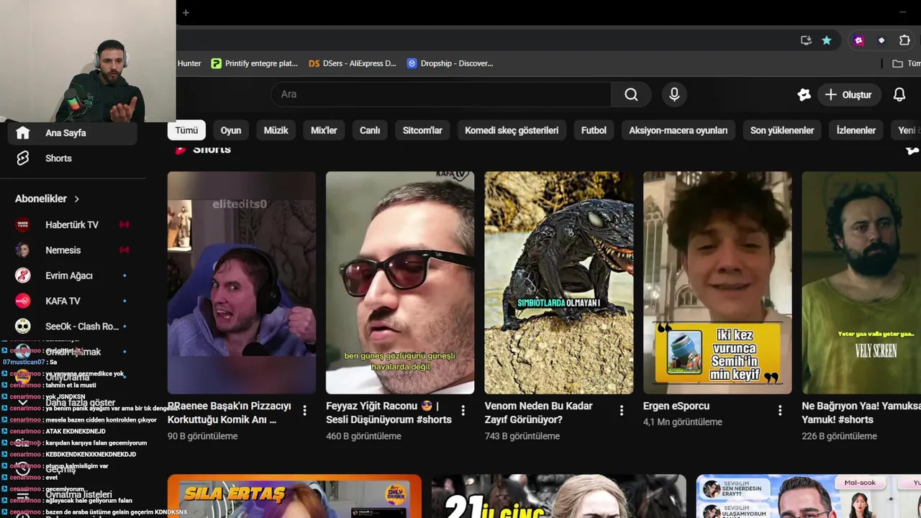This screenshot has height=518, width=921.
Task: Click the Ergen eSporcu title text
Action: point(676,406)
